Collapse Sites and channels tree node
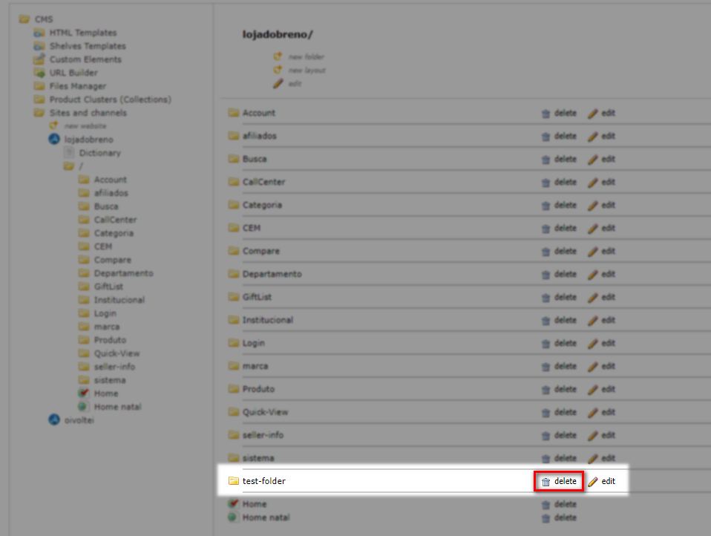Screen dimensions: 711x536 coord(39,113)
